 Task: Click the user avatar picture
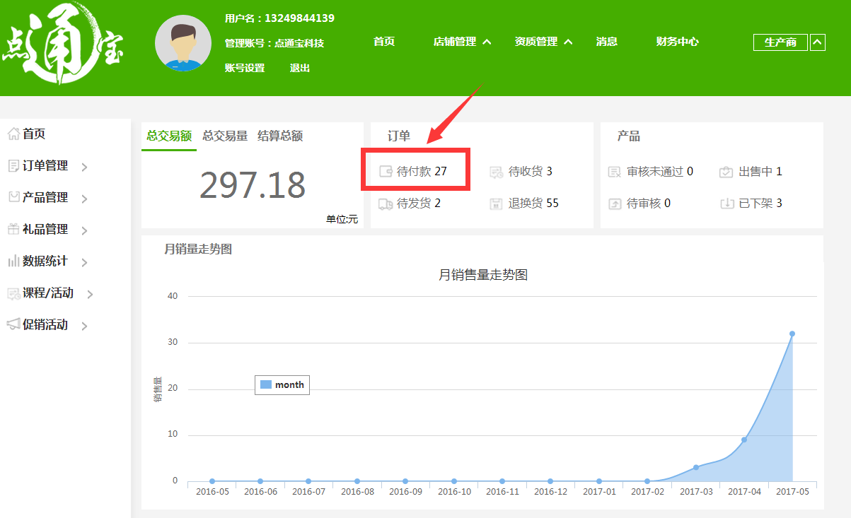(x=183, y=43)
